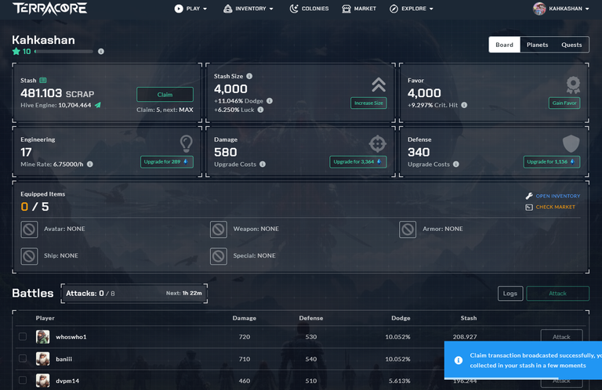Click the Play circle icon

(179, 9)
